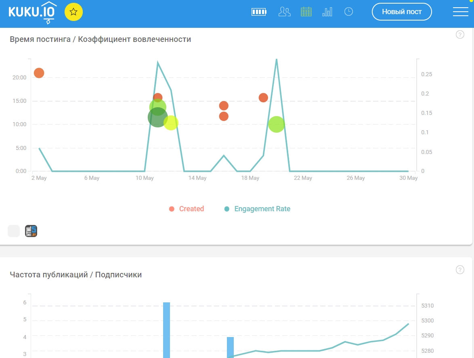
Task: Click the orange post dot at 2 May
Action: pos(39,73)
